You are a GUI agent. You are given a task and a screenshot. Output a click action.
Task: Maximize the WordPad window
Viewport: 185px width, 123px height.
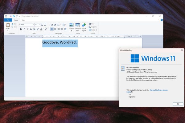[x=153, y=16]
